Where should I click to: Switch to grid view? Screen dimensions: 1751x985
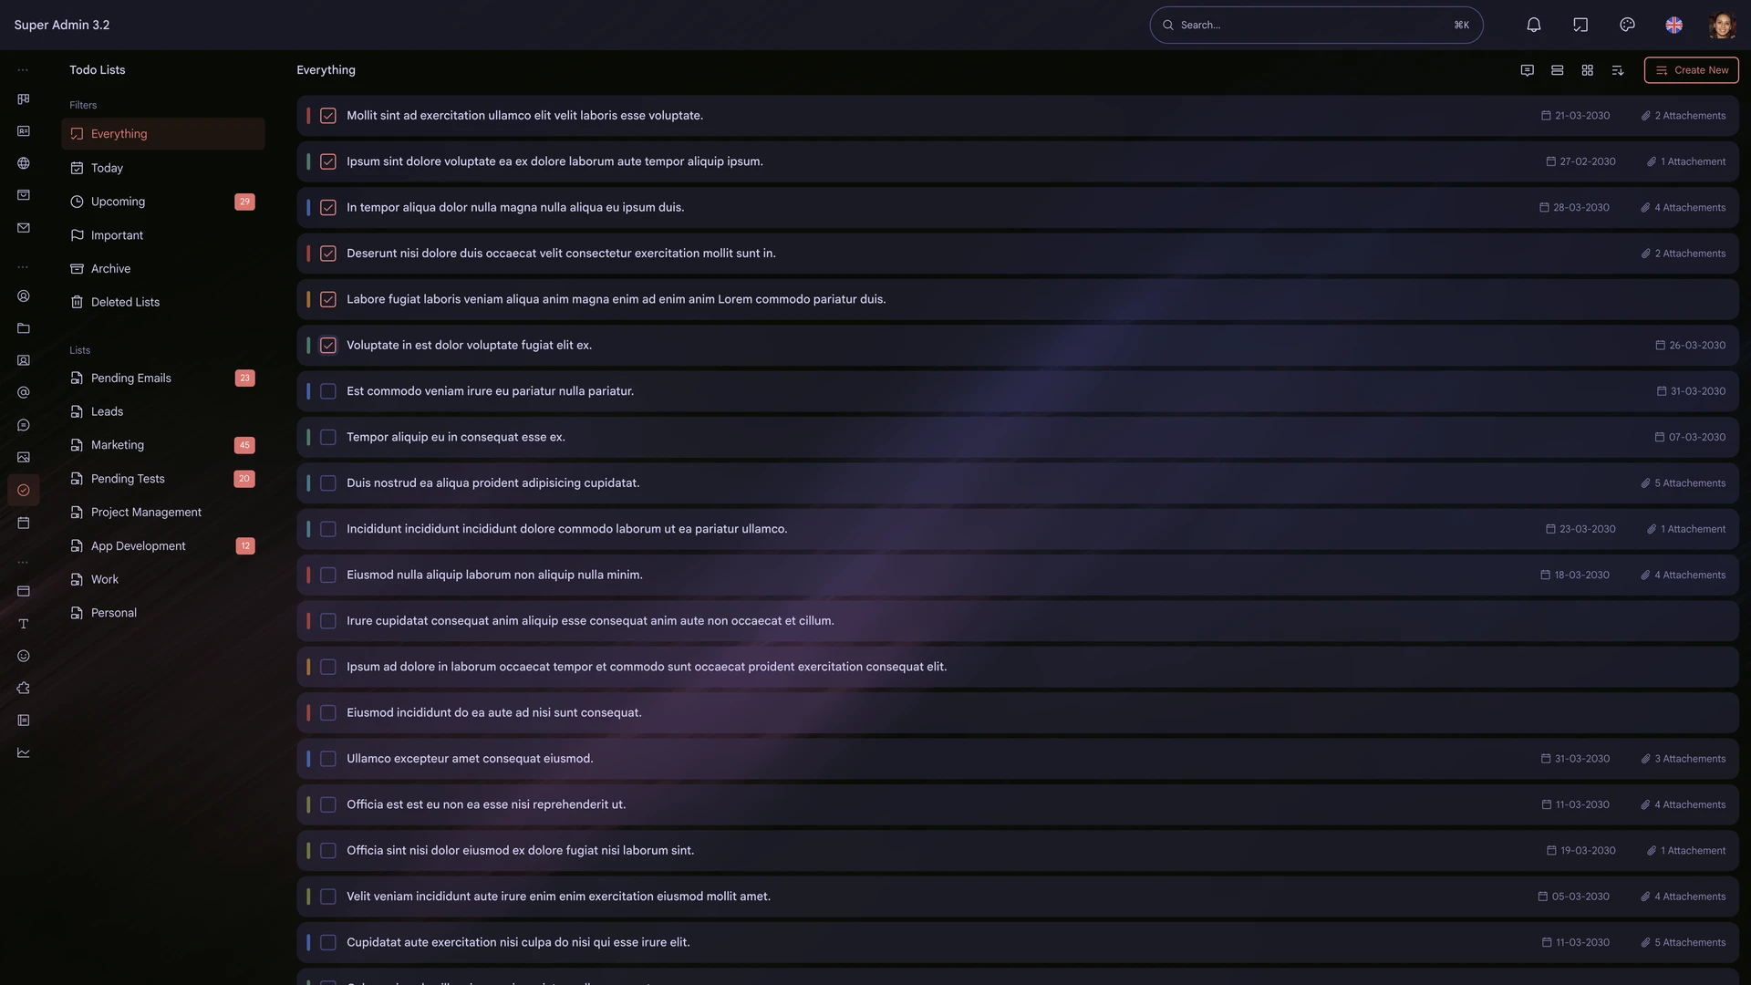tap(1588, 70)
